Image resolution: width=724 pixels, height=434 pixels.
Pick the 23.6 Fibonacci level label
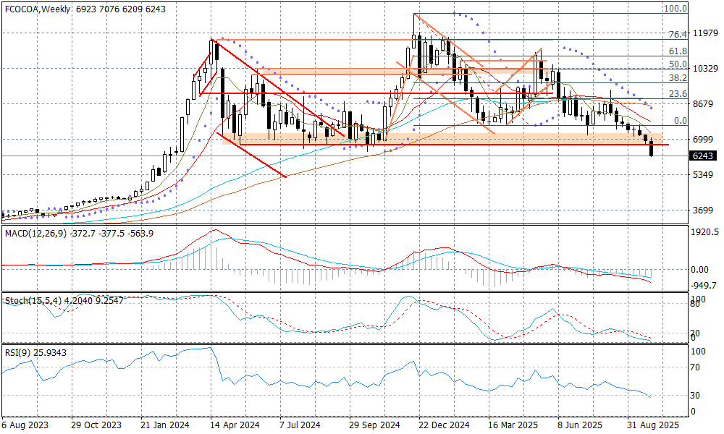677,94
